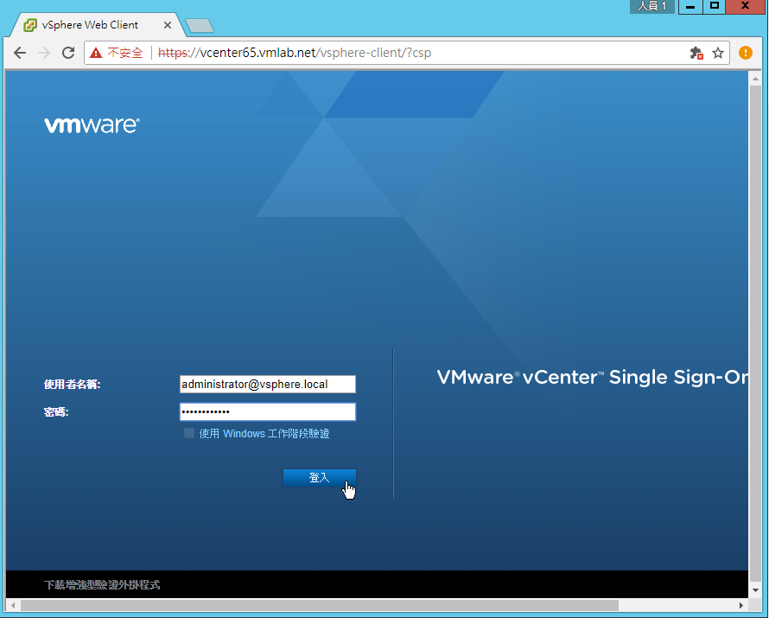Open the blocked plugin extension icon
This screenshot has height=618, width=769.
coord(696,53)
